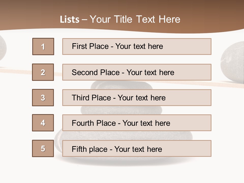Select the number 2 box
244x183 pixels.
pos(43,72)
